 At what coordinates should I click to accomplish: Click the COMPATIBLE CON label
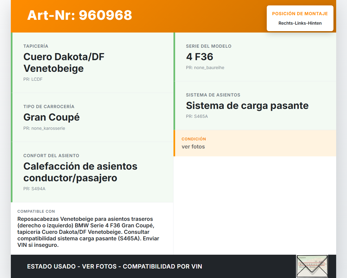point(36,211)
